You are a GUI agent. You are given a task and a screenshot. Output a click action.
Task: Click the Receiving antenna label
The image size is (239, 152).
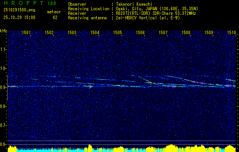point(87,18)
